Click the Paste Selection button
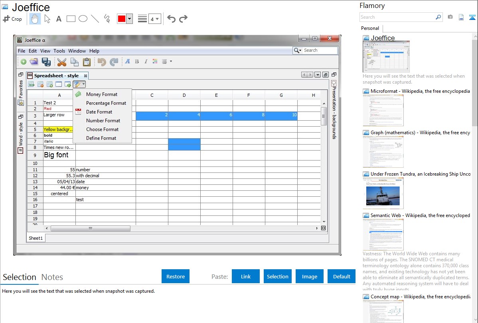The image size is (478, 323). [277, 276]
